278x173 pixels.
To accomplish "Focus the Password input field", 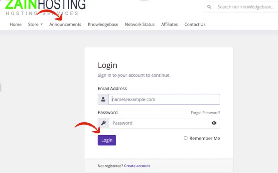I will (x=159, y=123).
